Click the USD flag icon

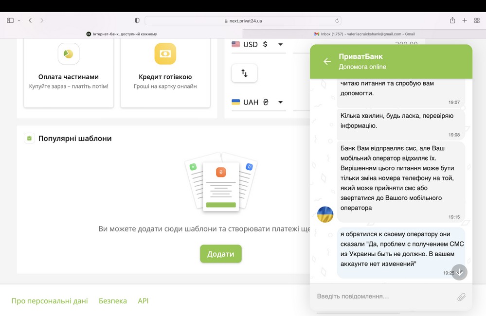[x=235, y=44]
